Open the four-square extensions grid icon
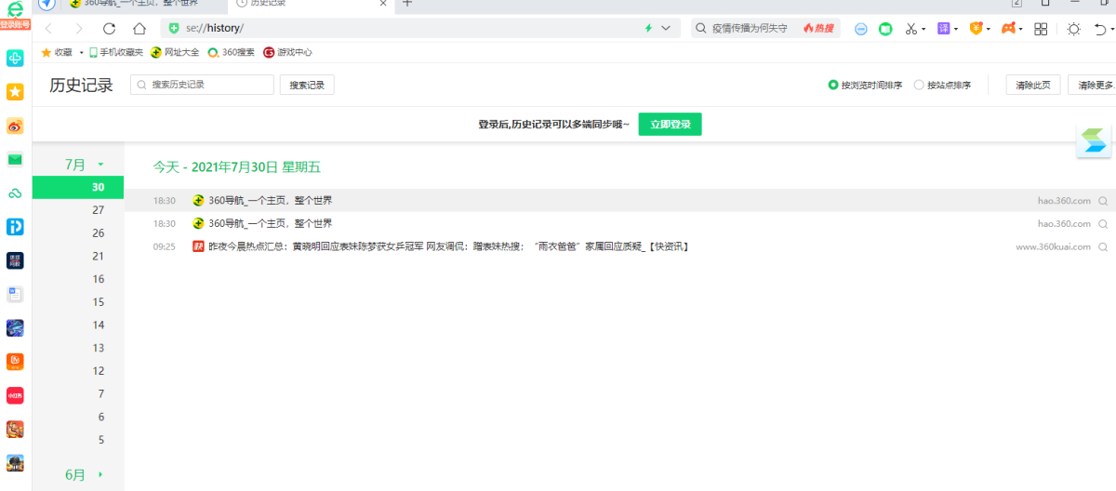Image resolution: width=1116 pixels, height=491 pixels. point(1042,29)
